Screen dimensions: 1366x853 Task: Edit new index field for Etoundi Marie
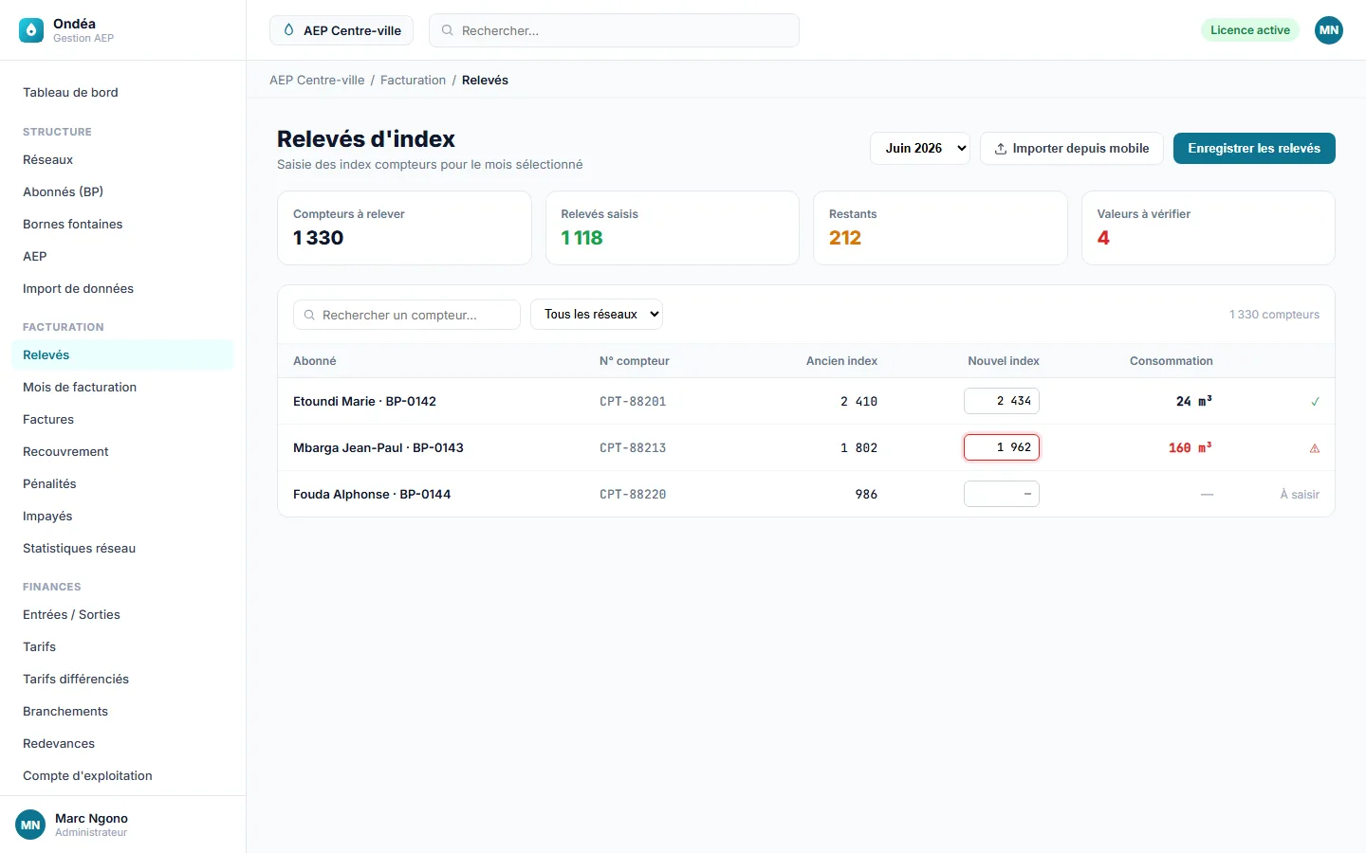pyautogui.click(x=1002, y=401)
